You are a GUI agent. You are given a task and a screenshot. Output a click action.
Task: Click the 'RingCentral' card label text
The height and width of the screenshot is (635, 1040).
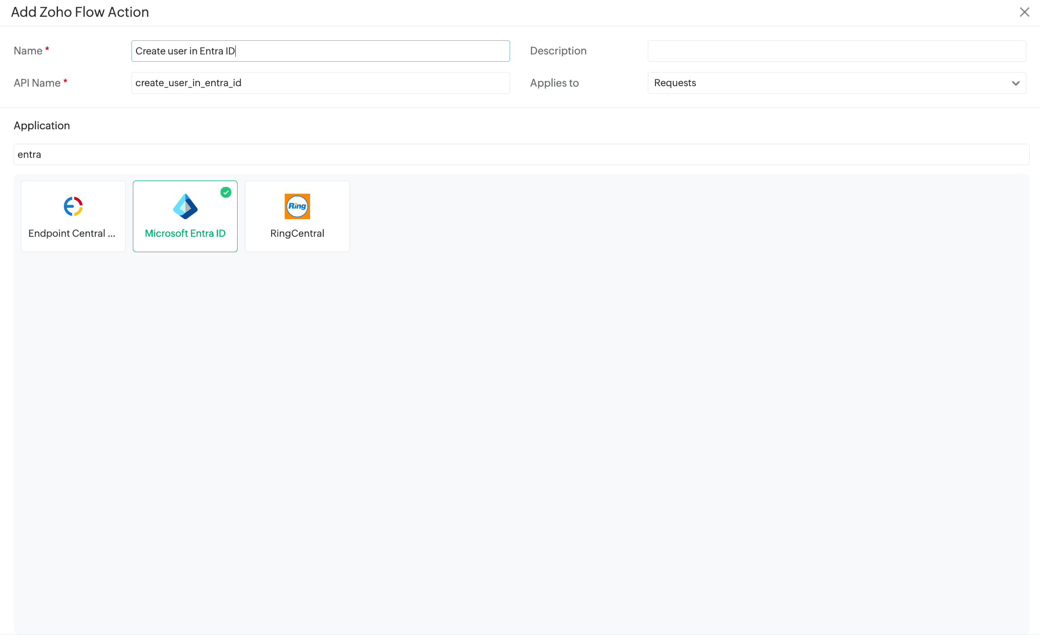coord(297,233)
